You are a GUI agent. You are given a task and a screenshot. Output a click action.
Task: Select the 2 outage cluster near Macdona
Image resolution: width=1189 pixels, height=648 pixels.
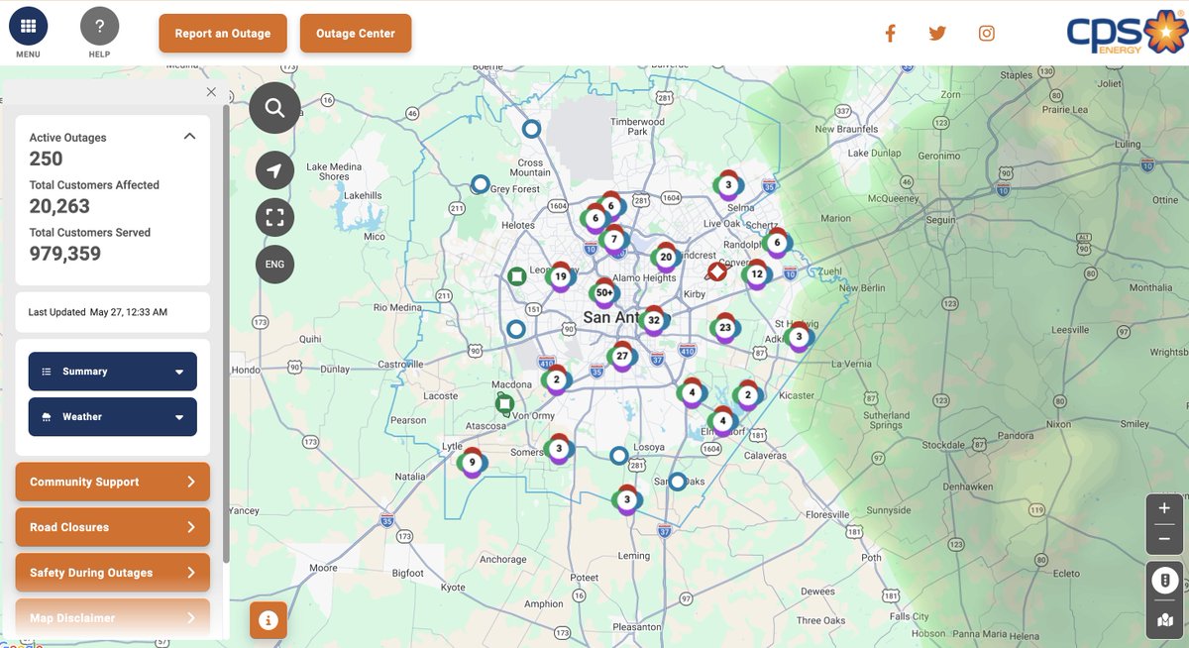tap(556, 378)
